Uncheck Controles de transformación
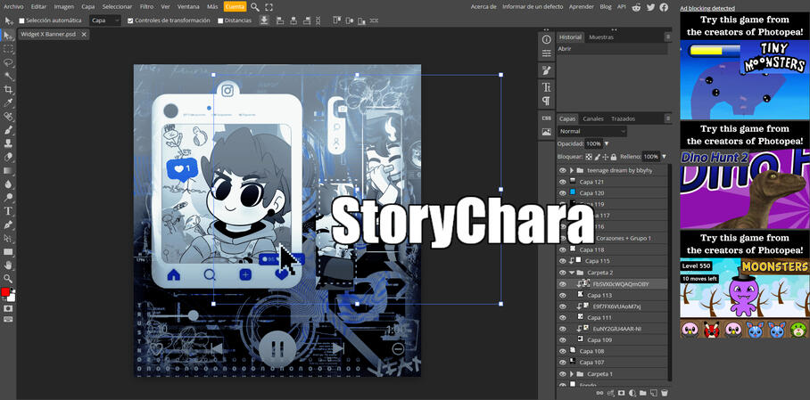This screenshot has height=400, width=810. (x=131, y=20)
